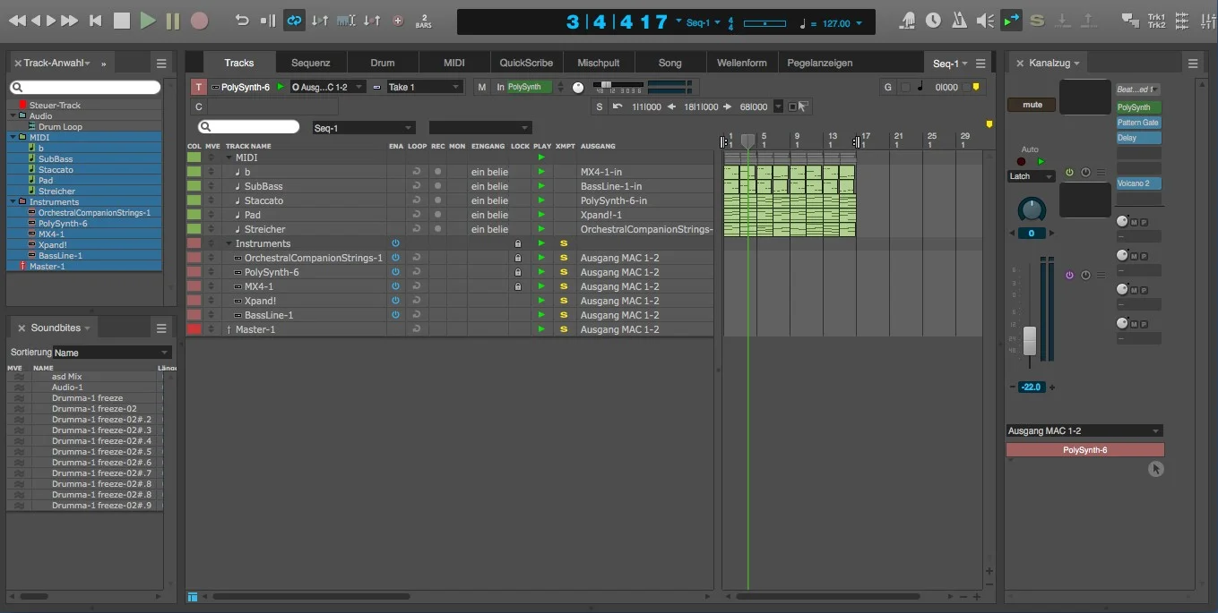Image resolution: width=1218 pixels, height=613 pixels.
Task: Click the mute button in the Kanalzug
Action: pyautogui.click(x=1032, y=105)
